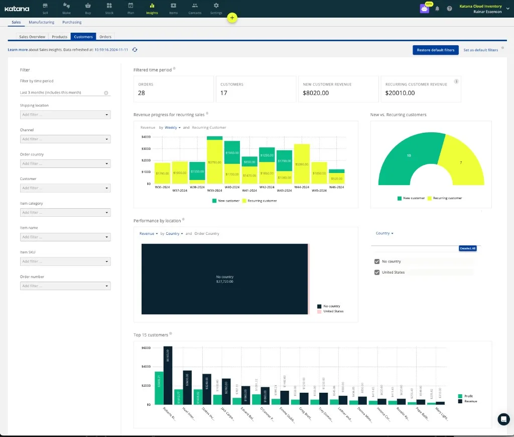This screenshot has width=514, height=437.
Task: Open the Customer filter dropdown
Action: (x=65, y=188)
